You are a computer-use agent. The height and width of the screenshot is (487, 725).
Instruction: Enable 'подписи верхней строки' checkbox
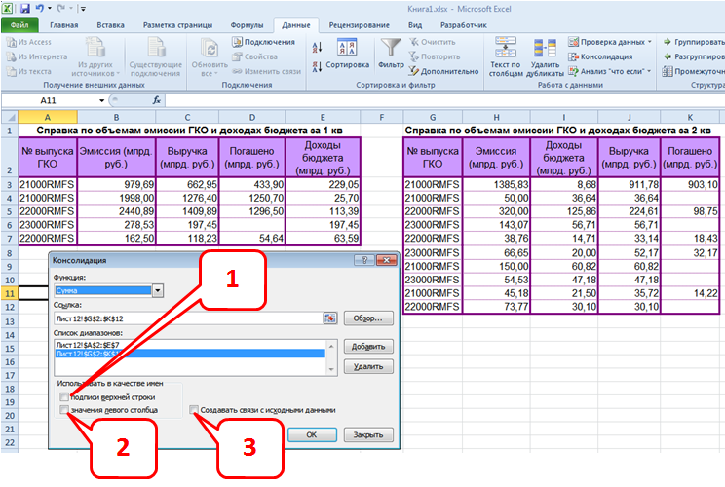pyautogui.click(x=65, y=397)
